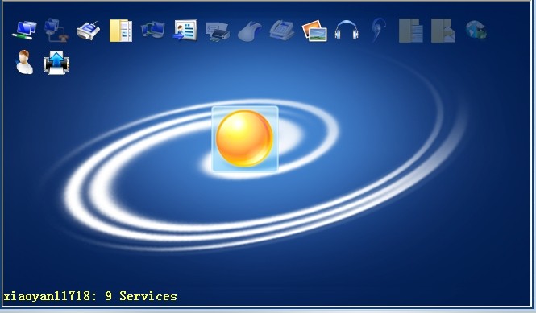The width and height of the screenshot is (536, 313).
Task: Open the person-with-headset hands-free icon
Action: 24,62
